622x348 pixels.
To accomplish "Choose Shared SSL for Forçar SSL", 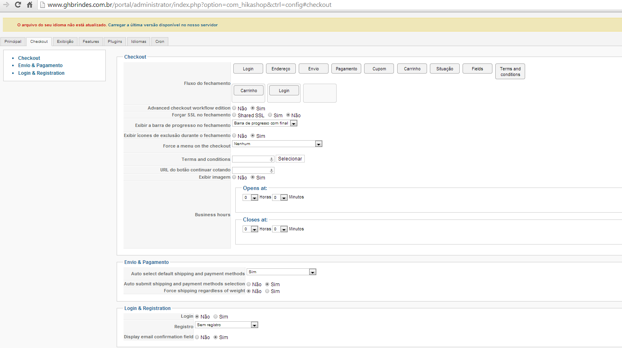I will pyautogui.click(x=234, y=115).
